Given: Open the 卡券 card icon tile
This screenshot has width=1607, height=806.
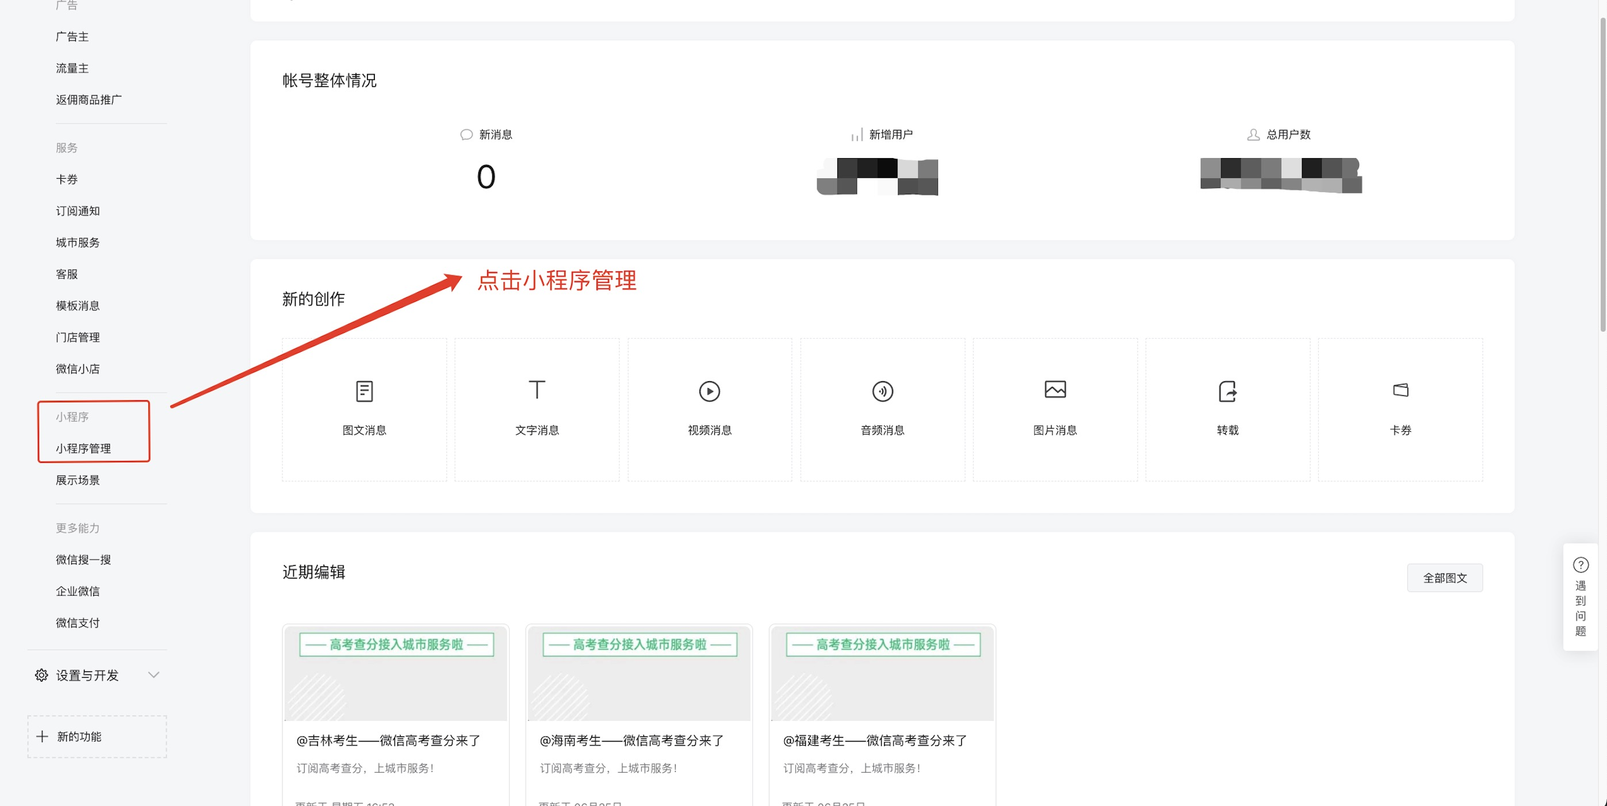Looking at the screenshot, I should pos(1400,390).
